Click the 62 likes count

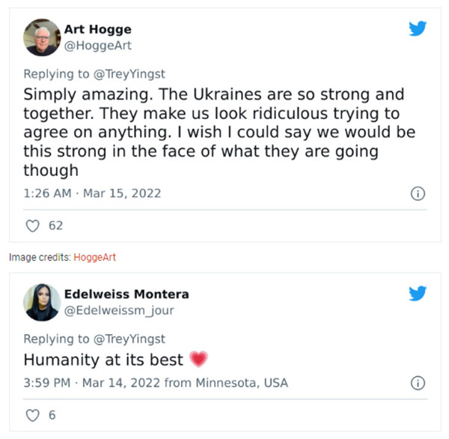55,225
